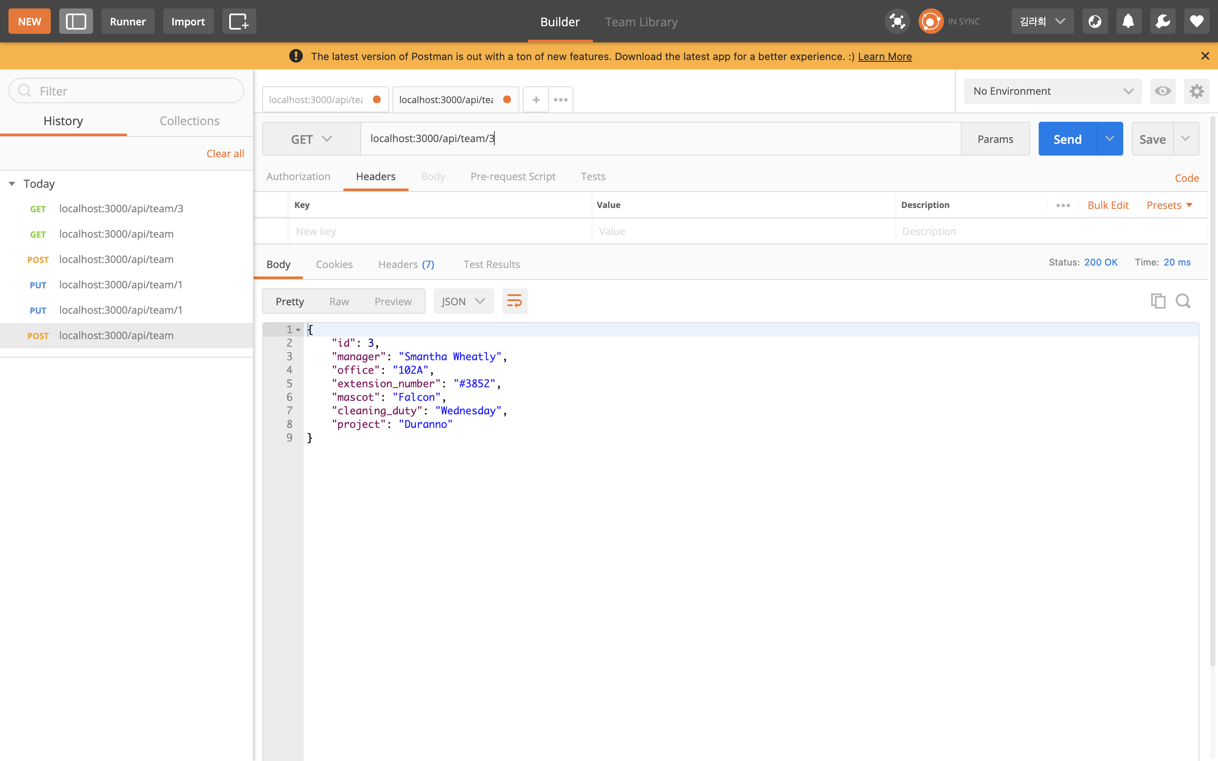
Task: Copy the response body to the clipboard
Action: point(1158,301)
